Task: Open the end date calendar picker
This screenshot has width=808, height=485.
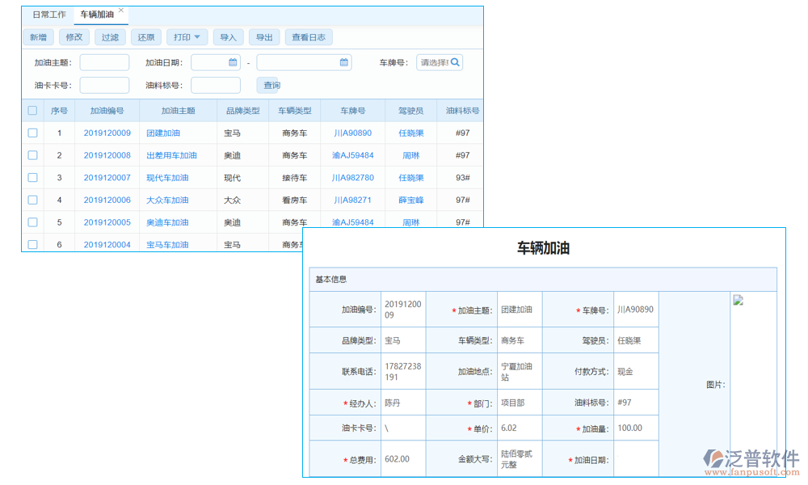Action: tap(343, 61)
